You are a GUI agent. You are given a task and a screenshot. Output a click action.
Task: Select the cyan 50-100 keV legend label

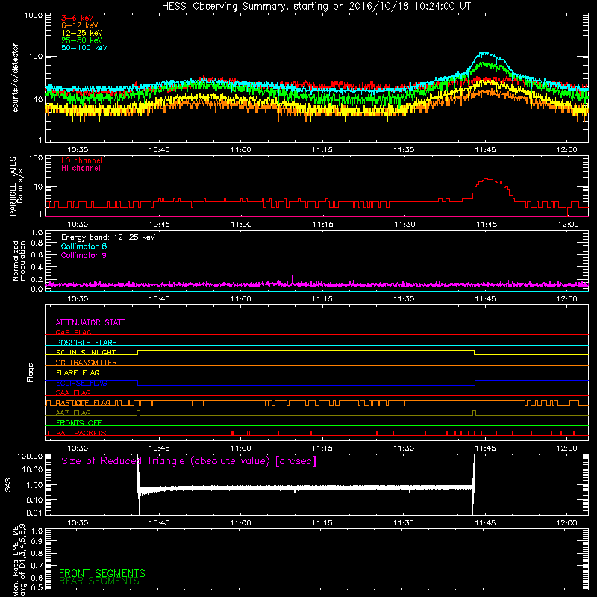tap(84, 48)
